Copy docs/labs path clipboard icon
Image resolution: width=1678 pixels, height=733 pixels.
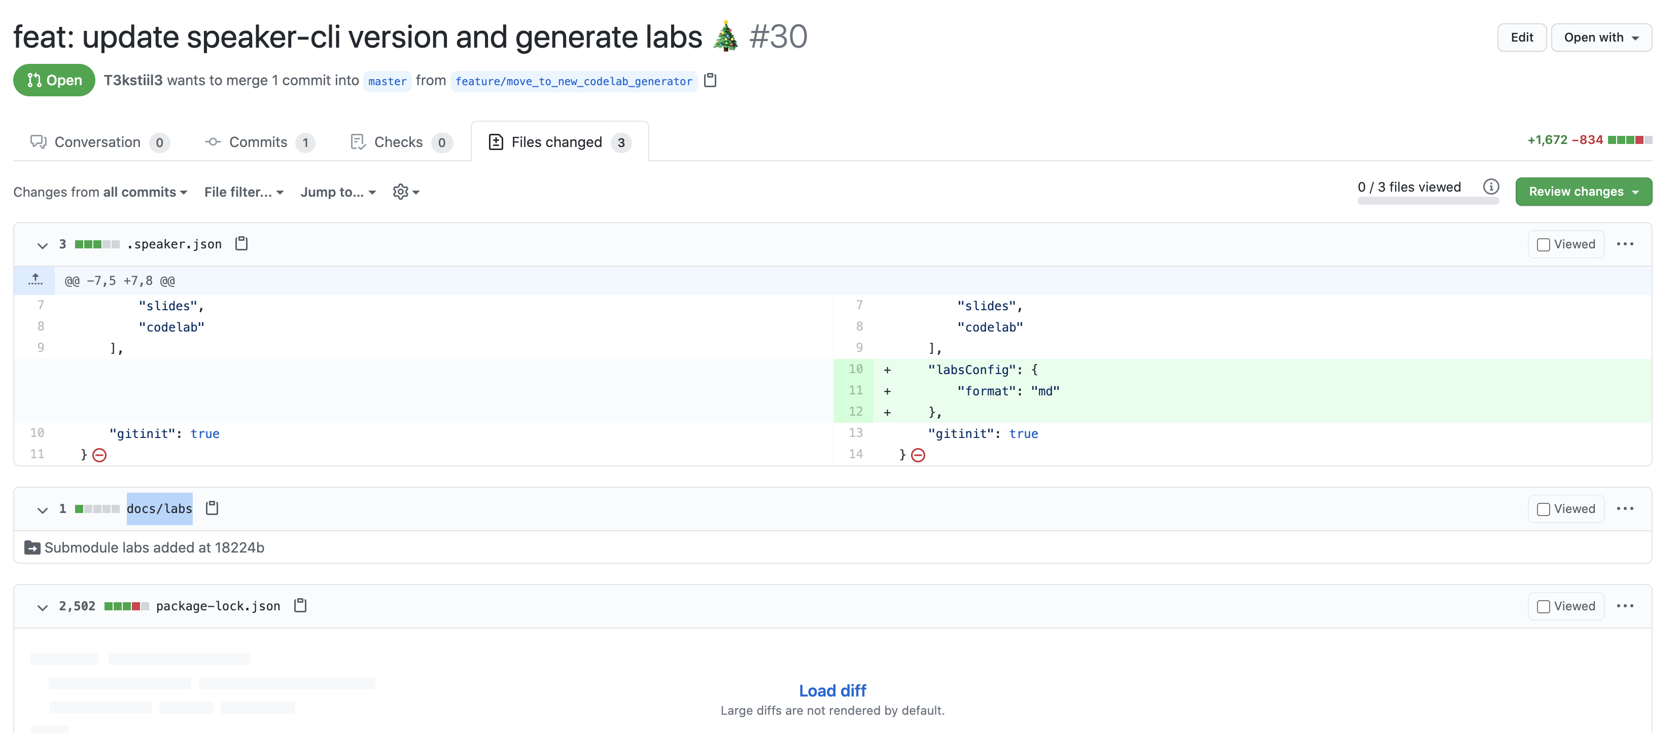(212, 508)
